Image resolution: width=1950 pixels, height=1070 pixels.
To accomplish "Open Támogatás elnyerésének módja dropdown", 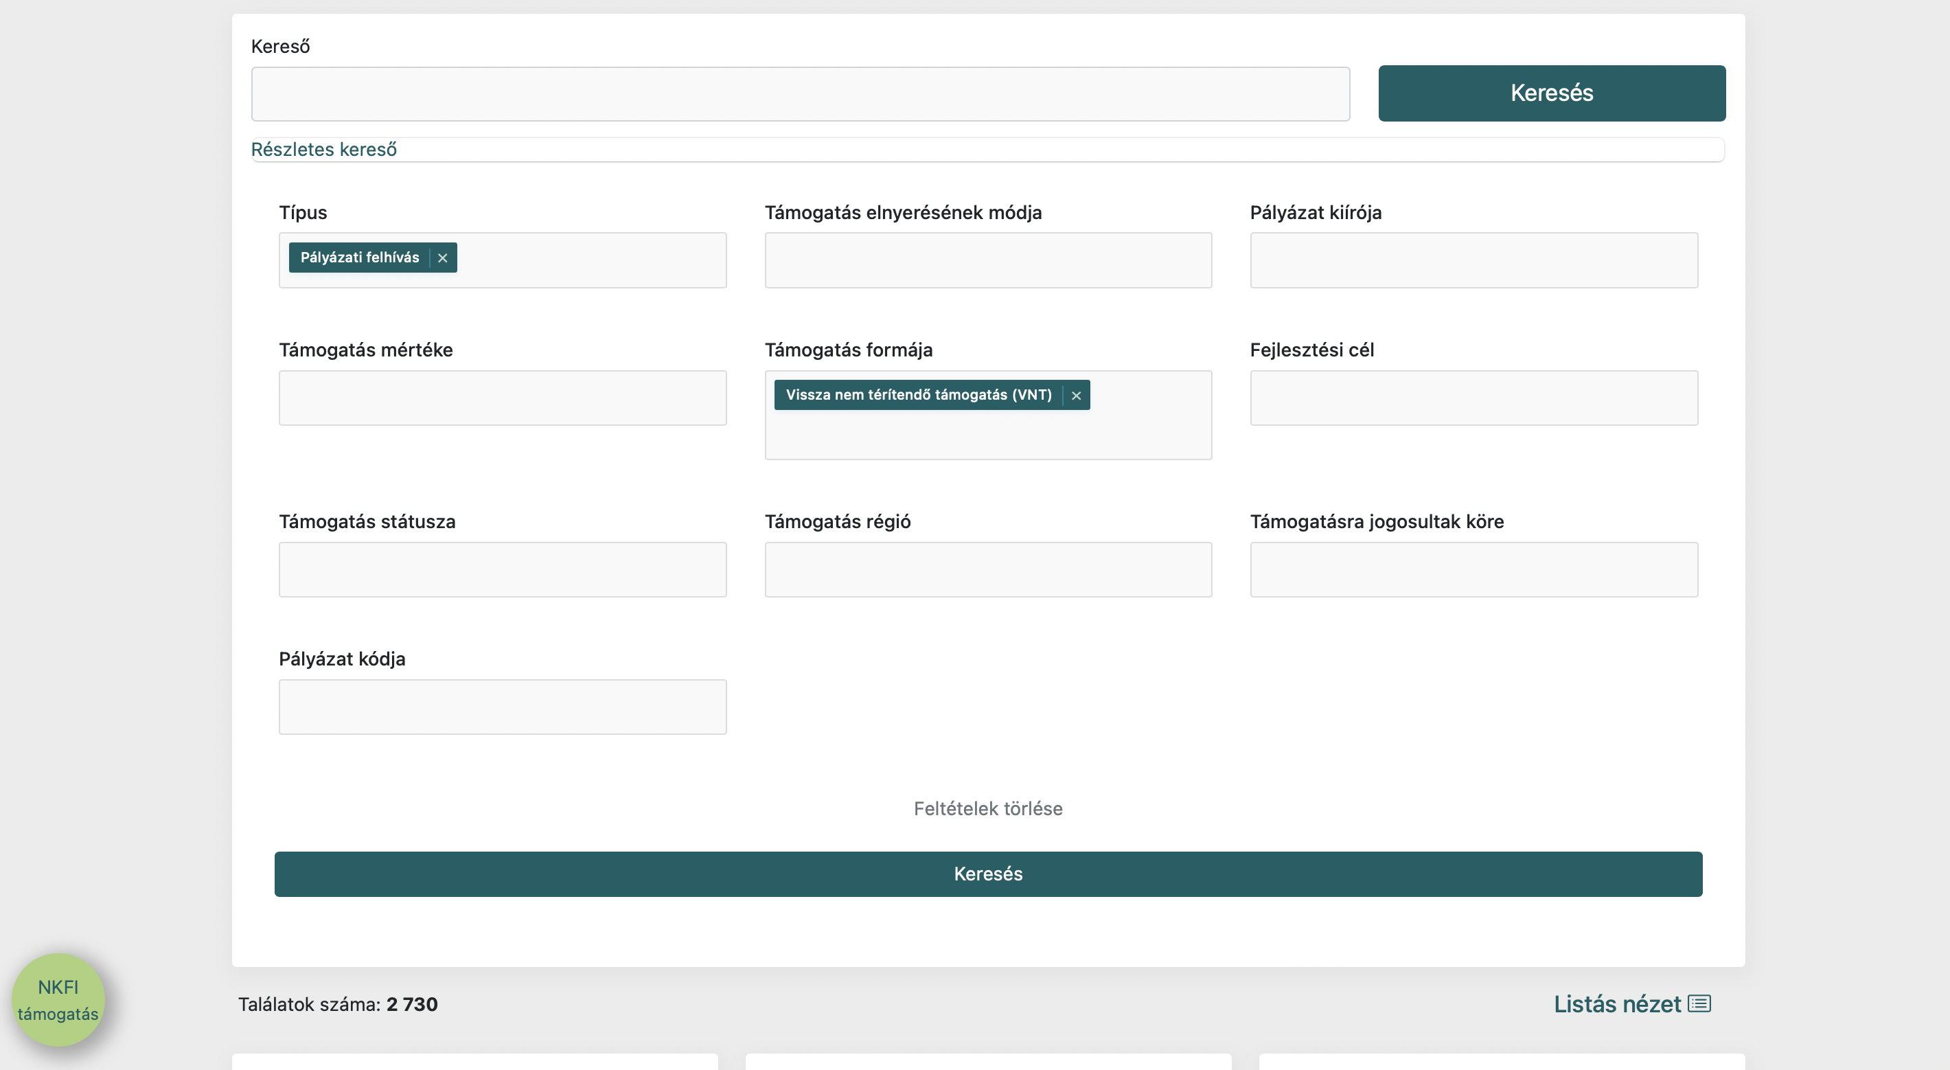I will (987, 260).
